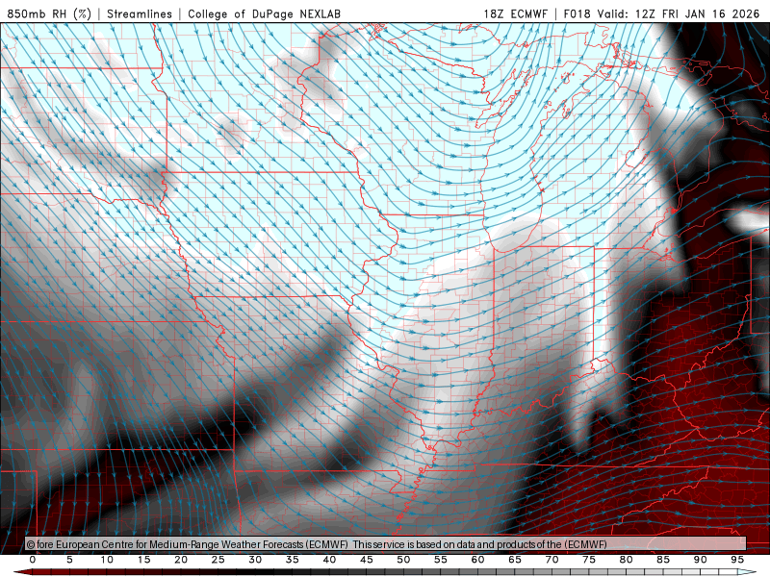The height and width of the screenshot is (577, 770).
Task: Click the colorbar value label '50'
Action: pos(403,560)
